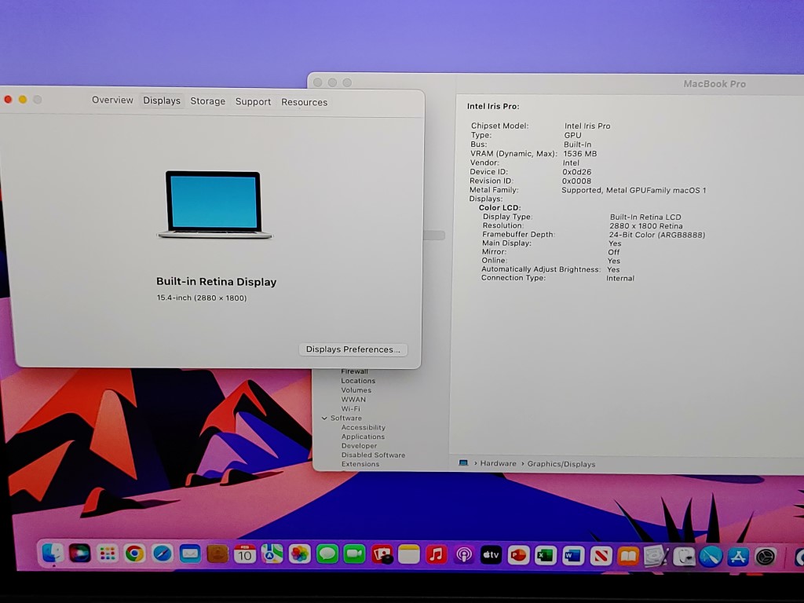
Task: Collapse the Software section in the sidebar
Action: (324, 418)
